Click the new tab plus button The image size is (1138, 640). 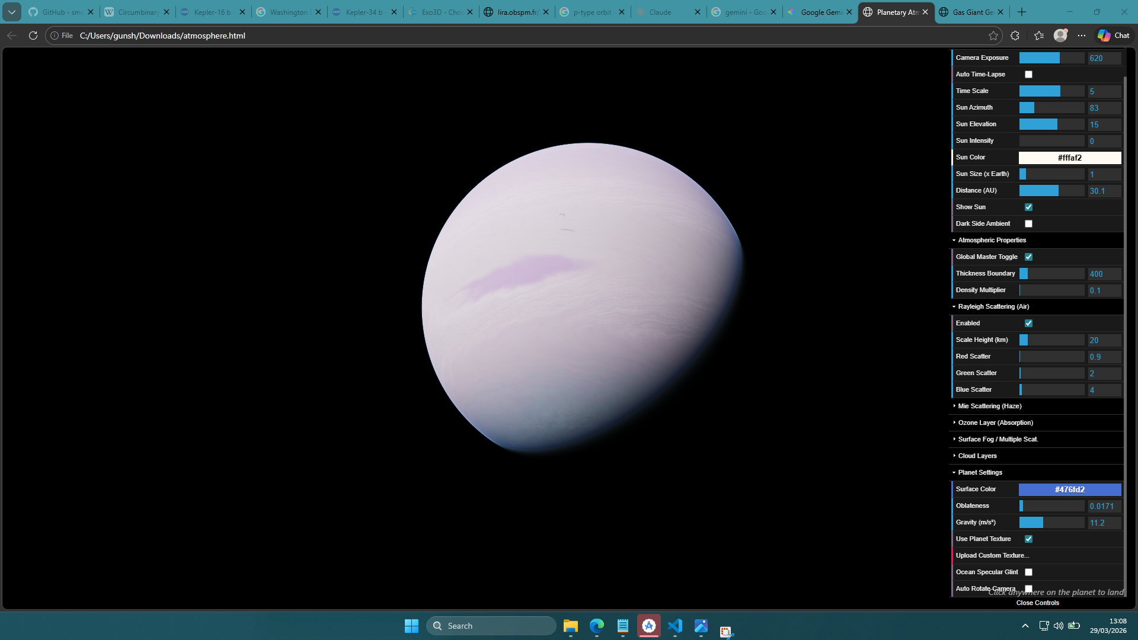[x=1022, y=12]
